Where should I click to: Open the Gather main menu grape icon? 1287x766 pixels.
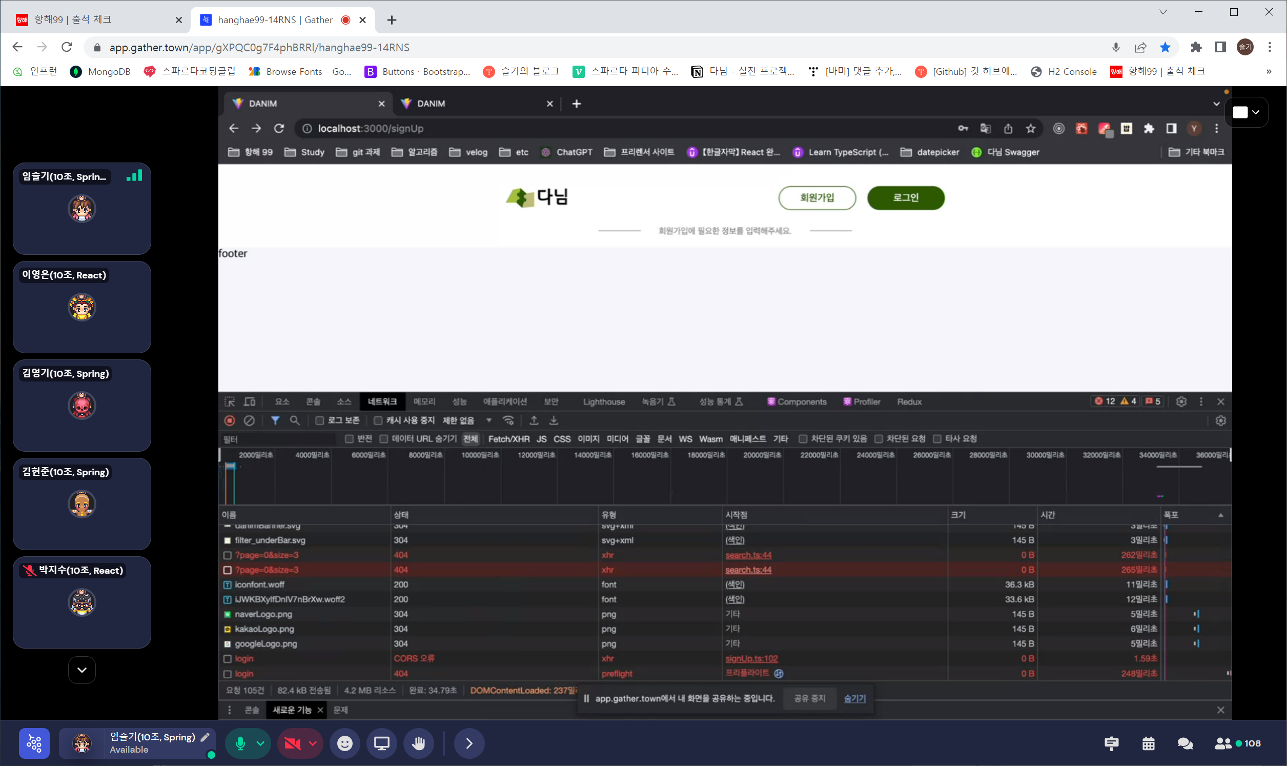click(34, 743)
